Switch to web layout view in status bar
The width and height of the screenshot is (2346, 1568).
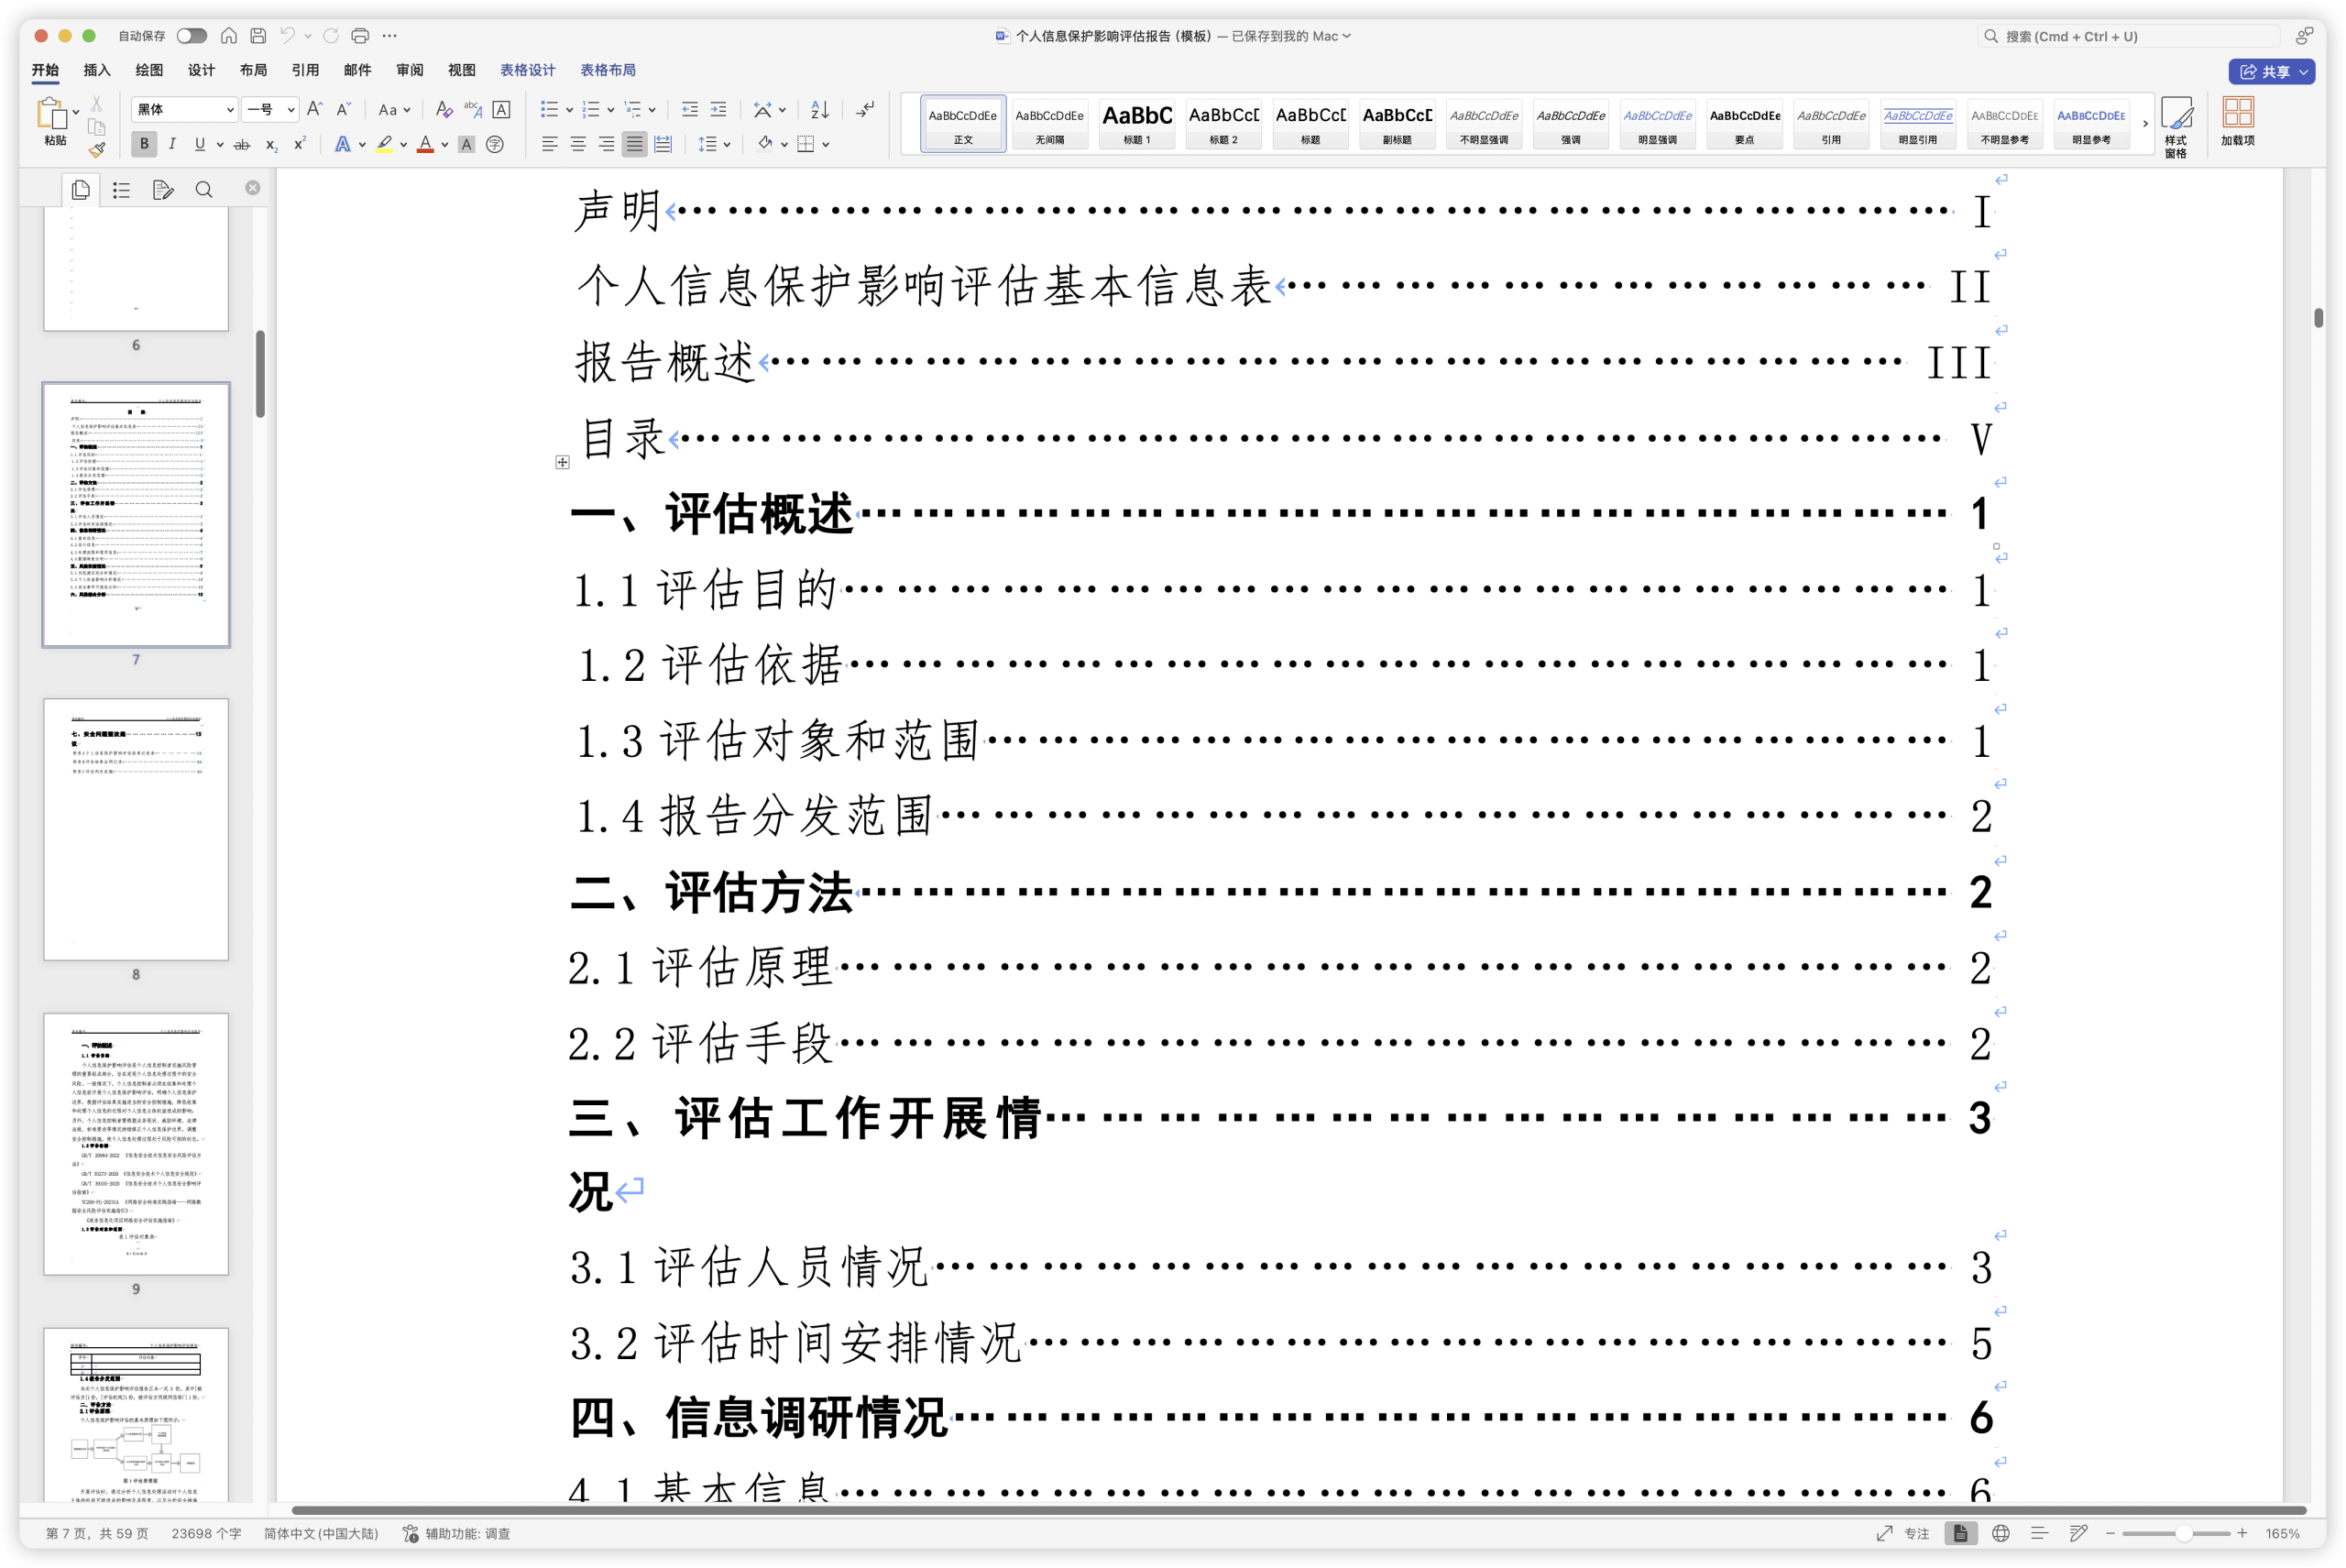point(2000,1533)
